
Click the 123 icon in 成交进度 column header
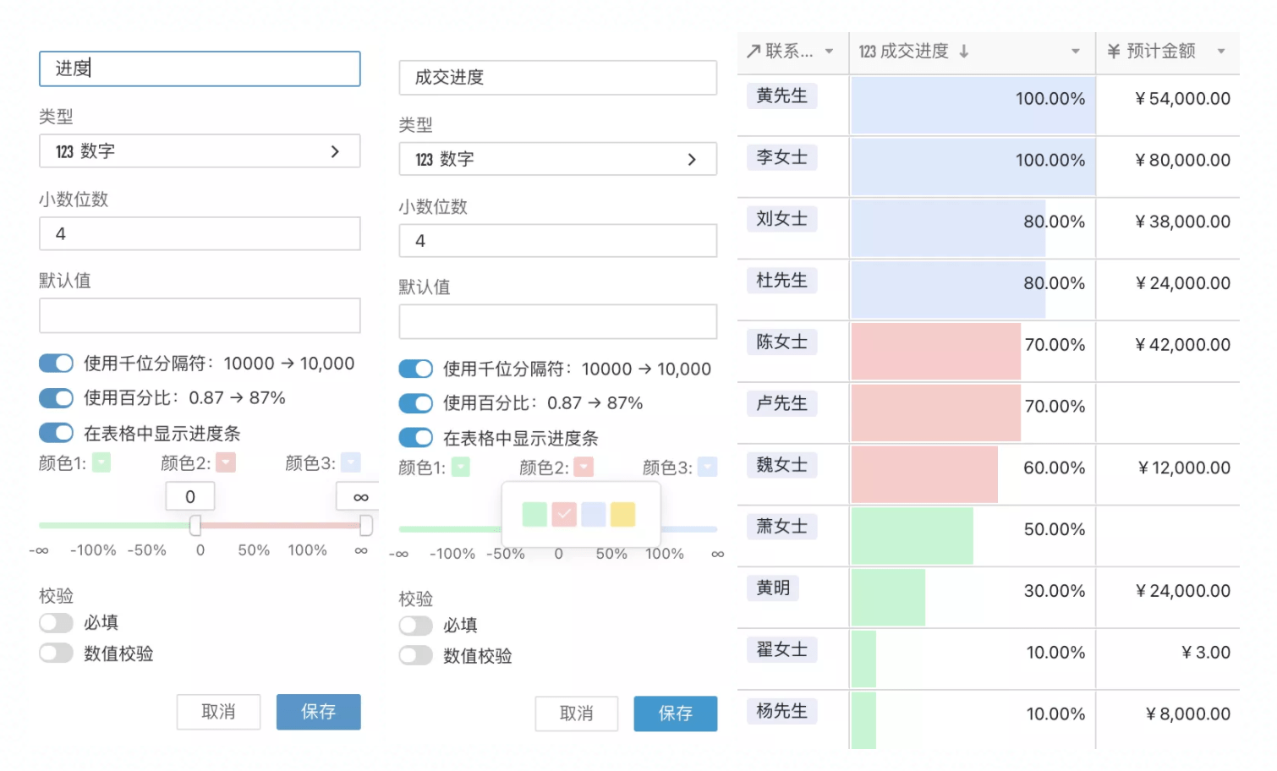pos(867,52)
